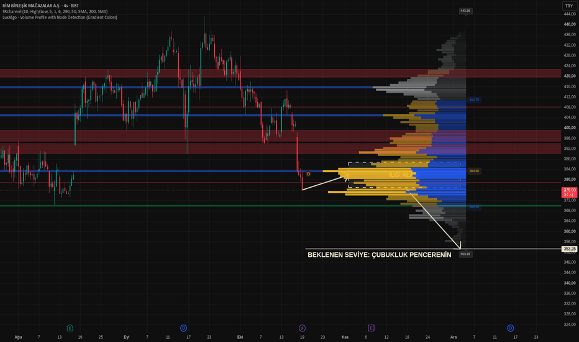Select the BEKLENEN SEVİYE: ÇUBUKLUK PENCERENİN text note

tap(379, 255)
